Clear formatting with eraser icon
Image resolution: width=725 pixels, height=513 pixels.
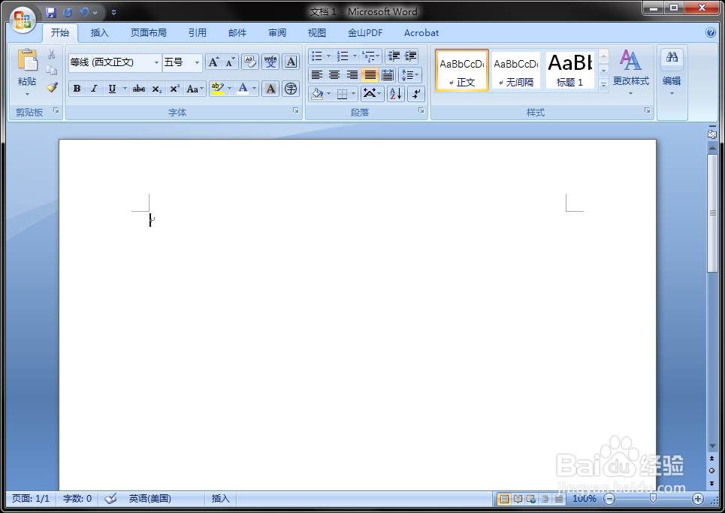(x=250, y=62)
